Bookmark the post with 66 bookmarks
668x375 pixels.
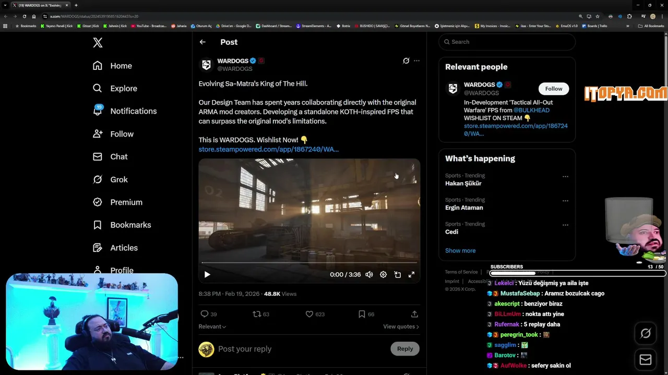pyautogui.click(x=366, y=314)
